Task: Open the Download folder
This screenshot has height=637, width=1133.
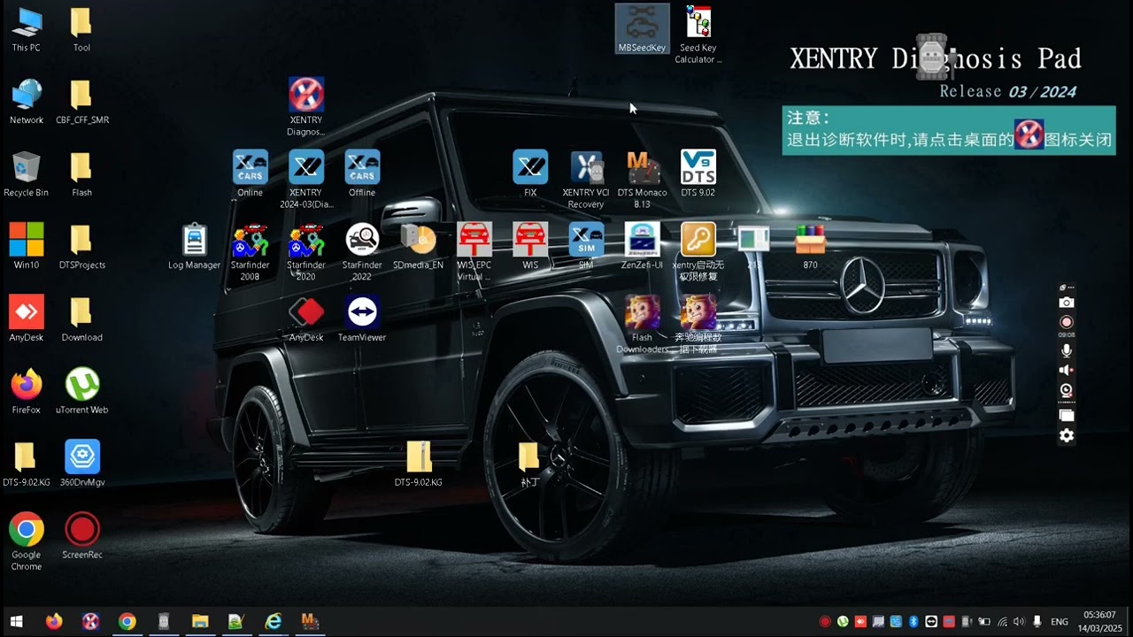Action: tap(81, 318)
